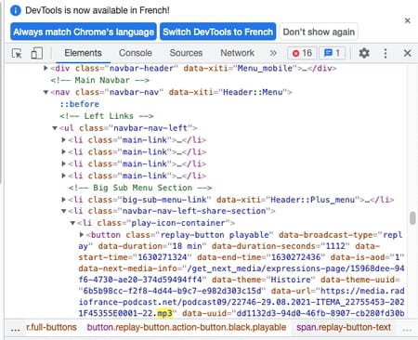418x340 pixels.
Task: Open the 16 errors counter
Action: pos(302,53)
